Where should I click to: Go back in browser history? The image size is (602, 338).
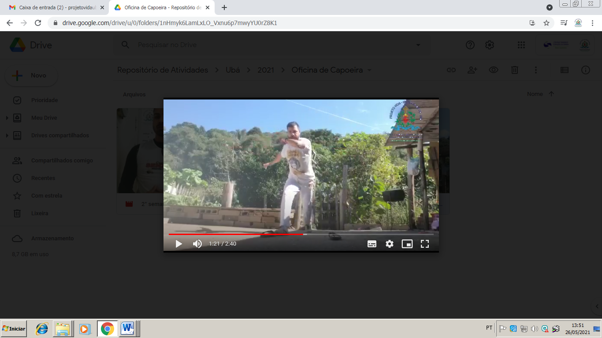pos(10,23)
